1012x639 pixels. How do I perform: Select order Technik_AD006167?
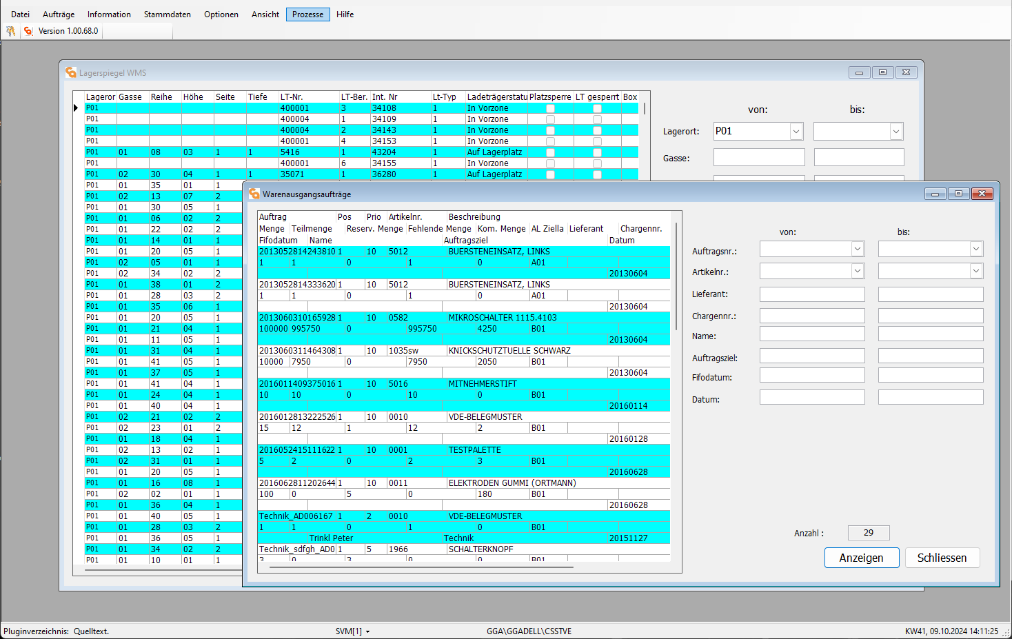pos(296,516)
